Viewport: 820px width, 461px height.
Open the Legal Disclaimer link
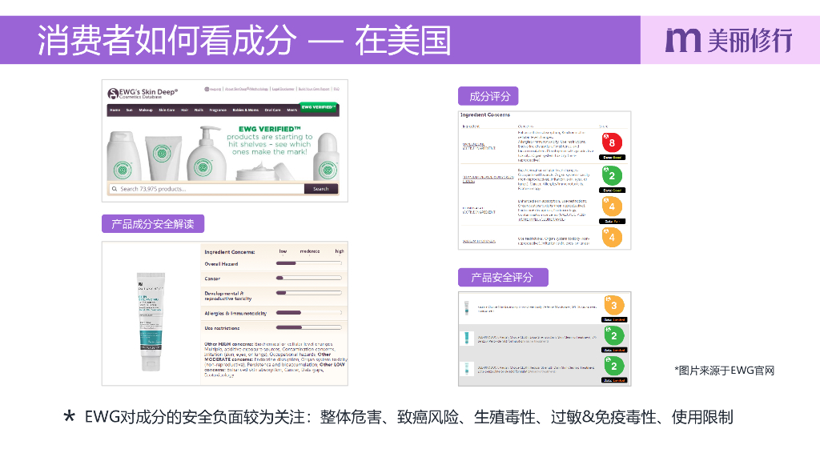[x=283, y=90]
